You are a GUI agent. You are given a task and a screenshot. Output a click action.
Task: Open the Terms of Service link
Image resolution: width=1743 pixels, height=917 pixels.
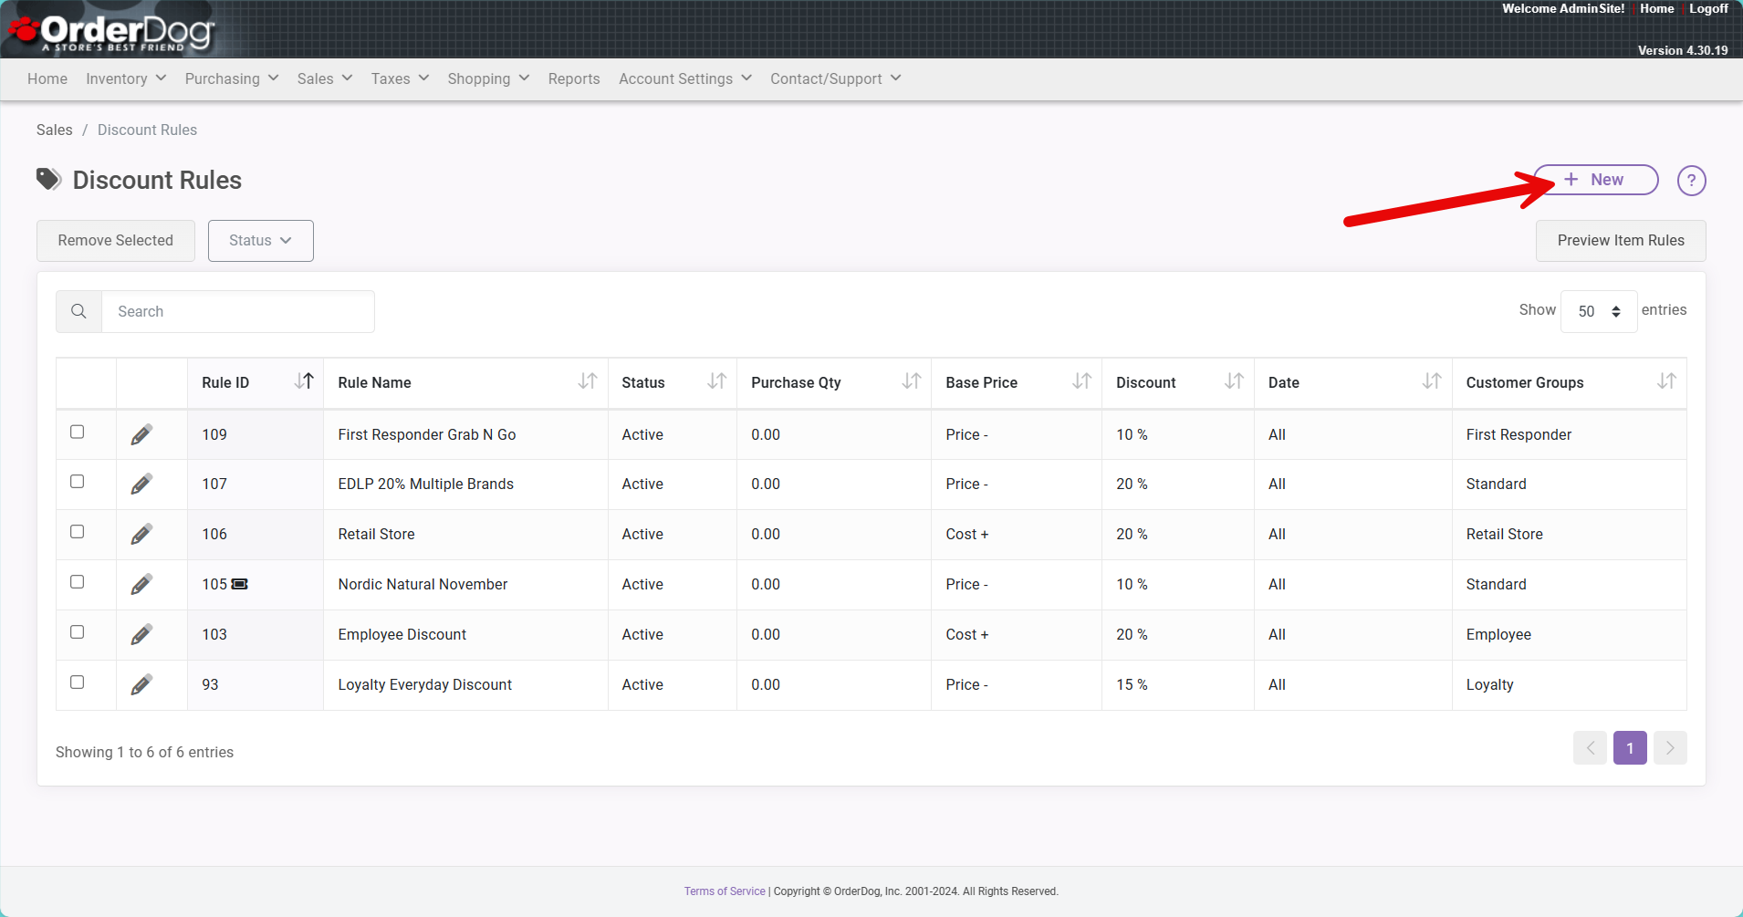(x=725, y=891)
